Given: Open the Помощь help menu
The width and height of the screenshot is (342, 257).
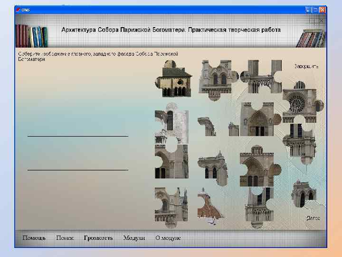Looking at the screenshot, I should (x=34, y=238).
